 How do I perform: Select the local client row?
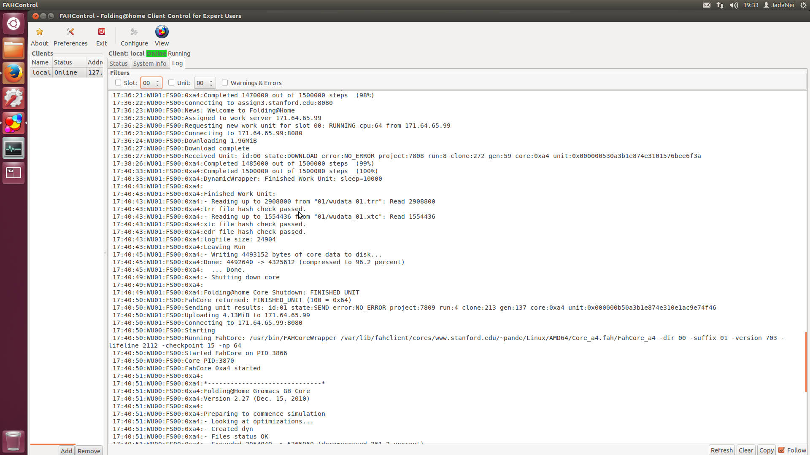67,72
